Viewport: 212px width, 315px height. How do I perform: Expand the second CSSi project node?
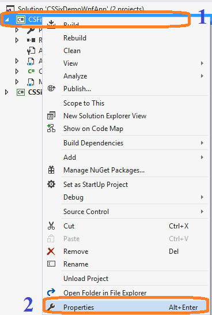(6, 92)
